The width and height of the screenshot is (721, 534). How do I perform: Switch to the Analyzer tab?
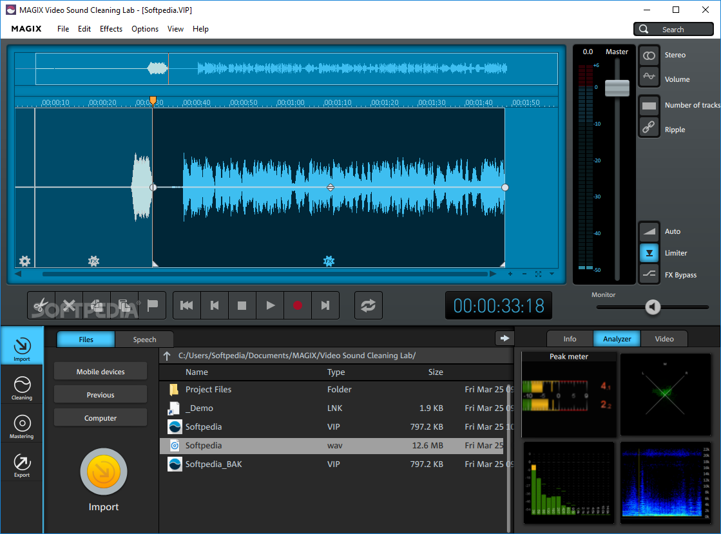click(617, 339)
